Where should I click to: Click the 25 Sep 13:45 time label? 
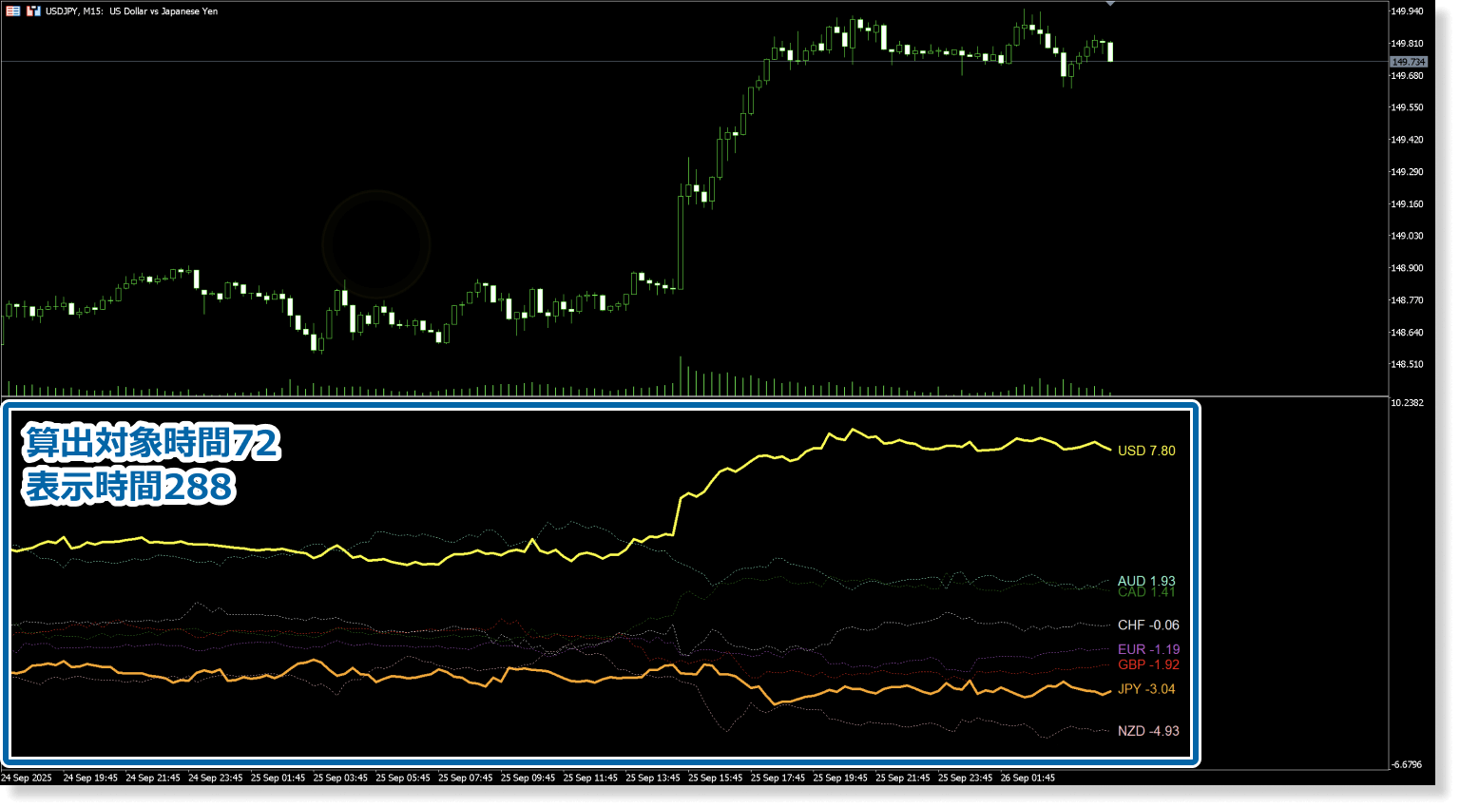click(x=653, y=778)
